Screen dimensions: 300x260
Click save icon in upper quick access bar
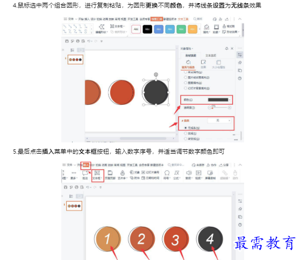pos(67,41)
